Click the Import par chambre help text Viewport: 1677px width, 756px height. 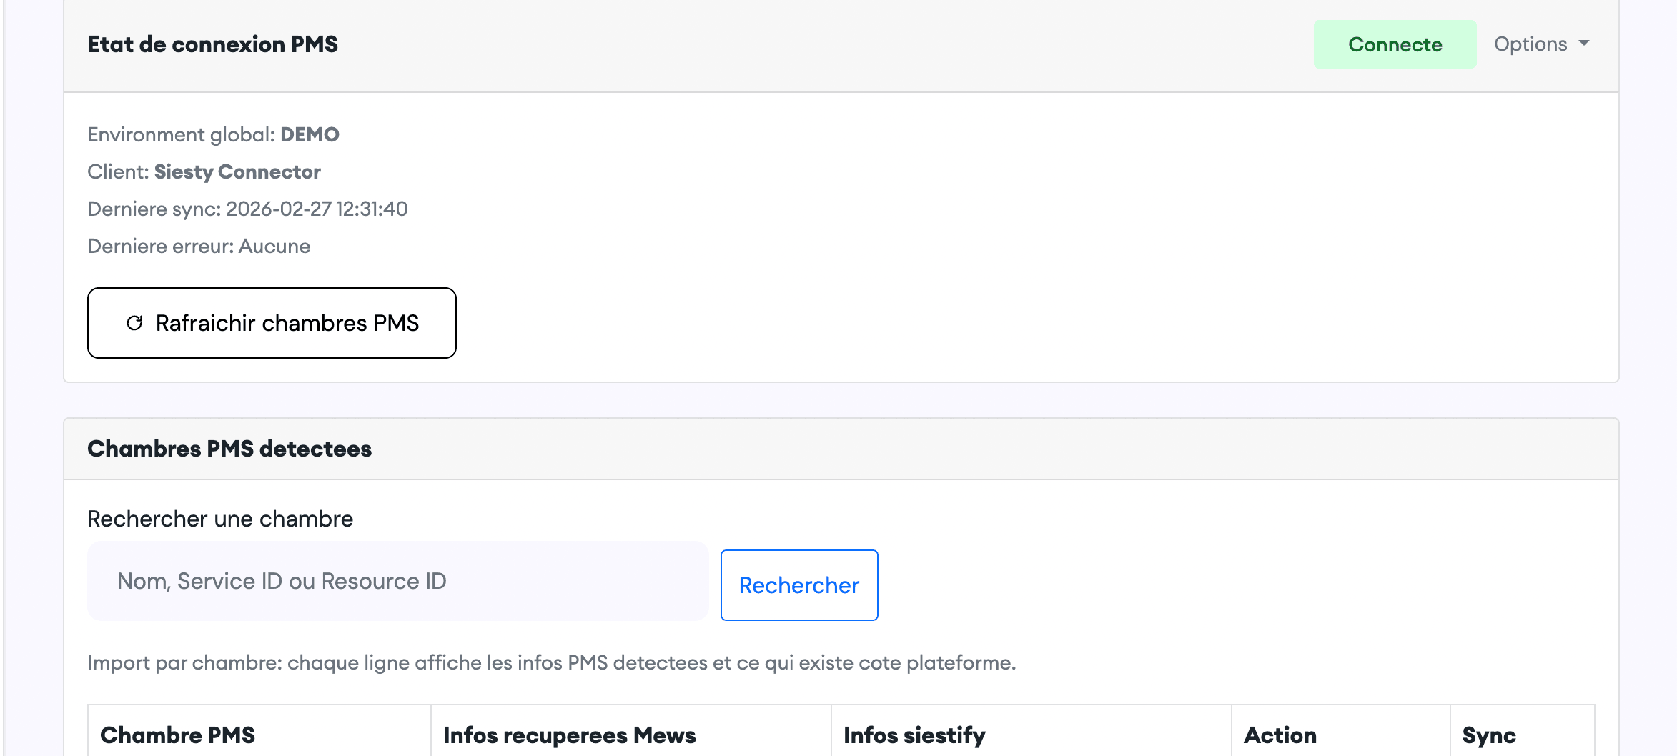[551, 662]
